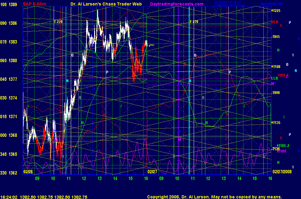Image resolution: width=301 pixels, height=199 pixels.
Task: Click the "Copyright 2008, Dr. Al Larson" notice
Action: click(178, 197)
